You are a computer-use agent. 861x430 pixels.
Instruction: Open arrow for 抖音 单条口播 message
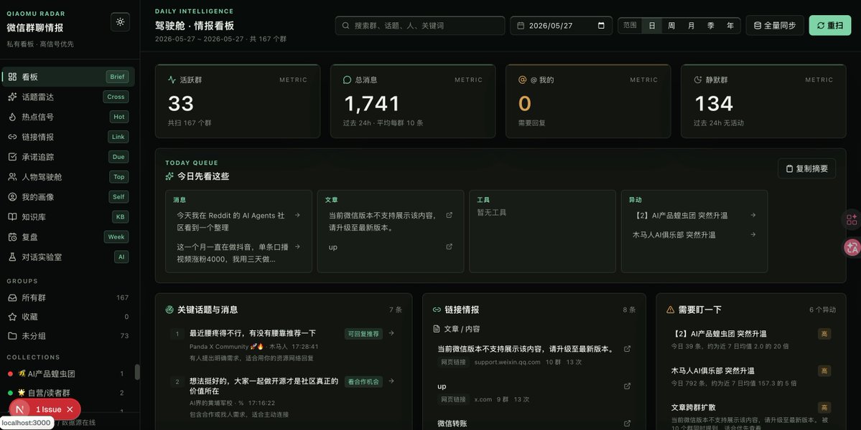pos(297,247)
